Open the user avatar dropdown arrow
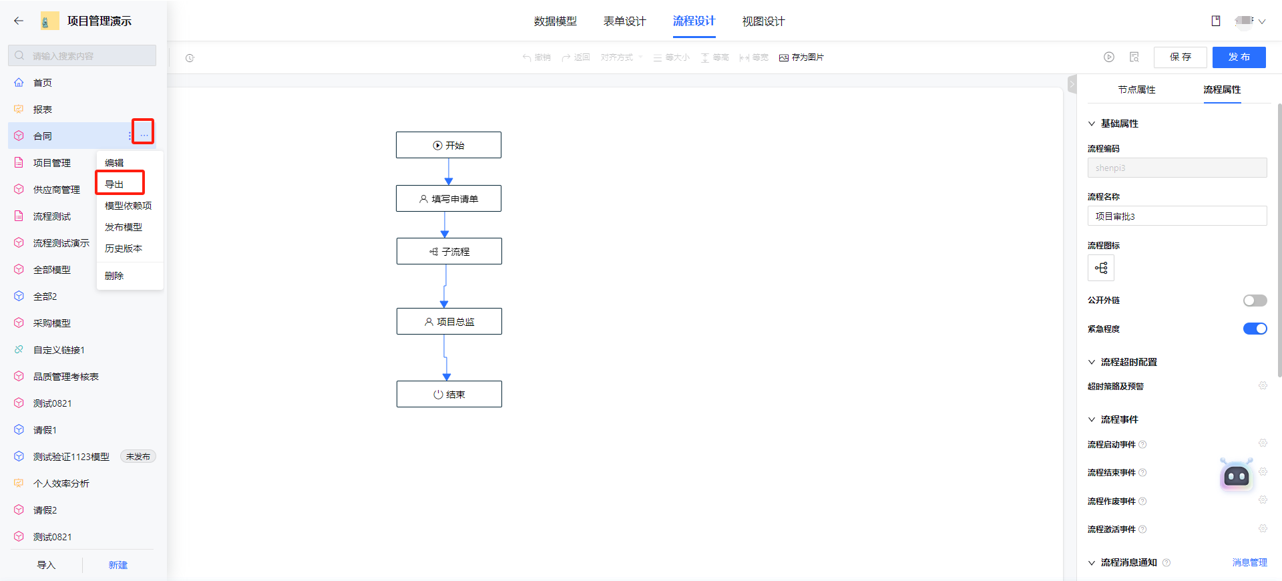1282x581 pixels. [x=1262, y=21]
